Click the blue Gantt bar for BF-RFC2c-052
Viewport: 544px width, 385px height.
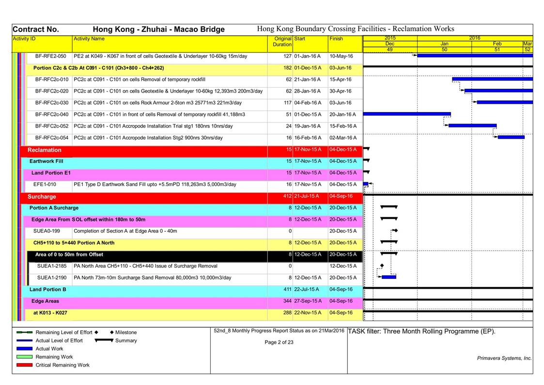point(472,125)
